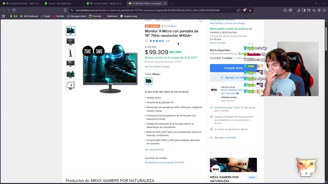Click the MEXX seller logo icon
This screenshot has width=328, height=184.
(214, 90)
